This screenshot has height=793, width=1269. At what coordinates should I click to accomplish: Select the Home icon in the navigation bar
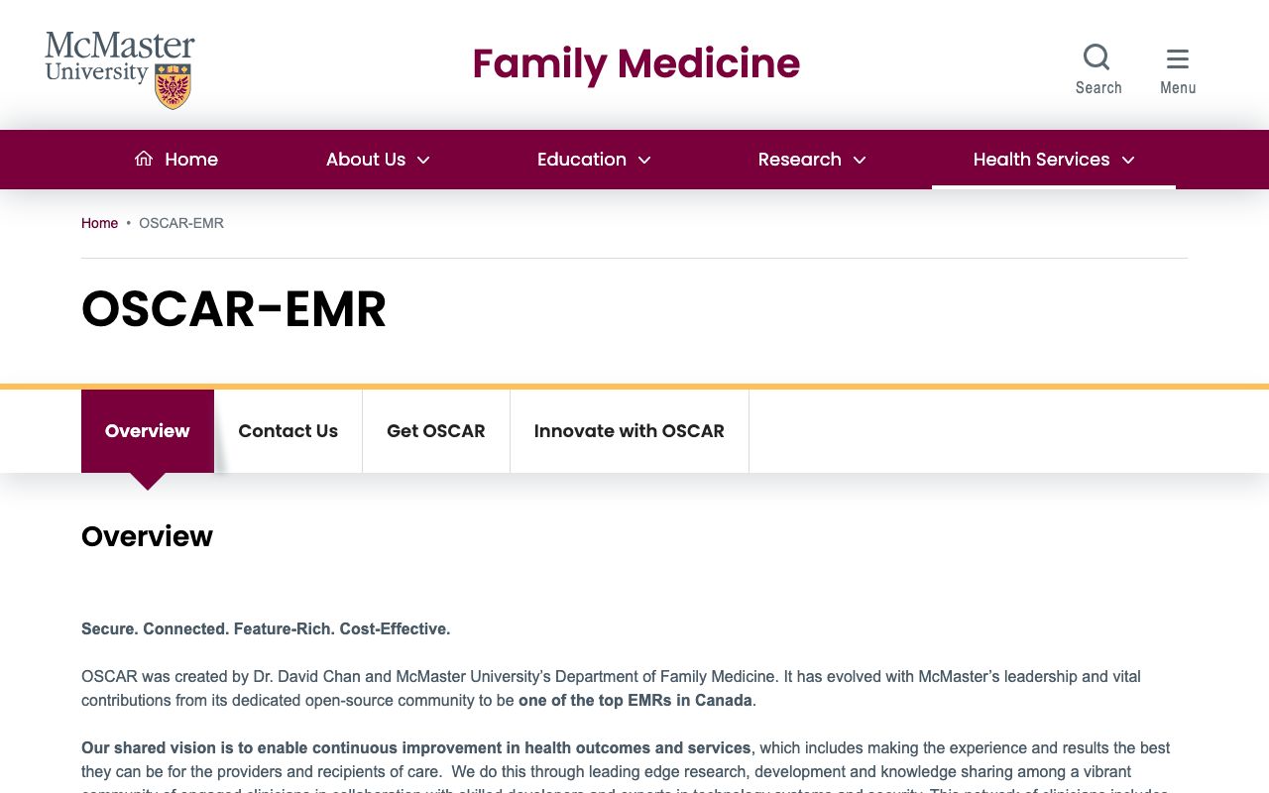143,158
